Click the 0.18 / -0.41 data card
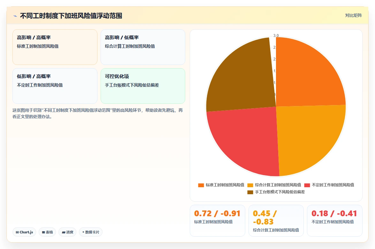 [334, 221]
